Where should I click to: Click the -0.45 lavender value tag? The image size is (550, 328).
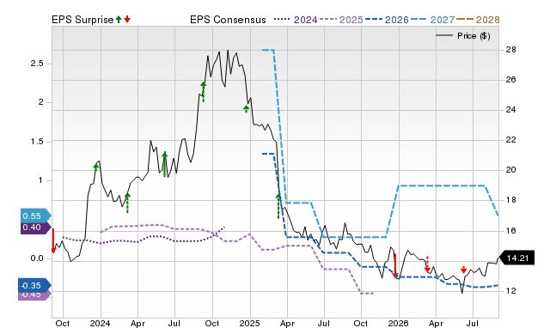tap(34, 295)
